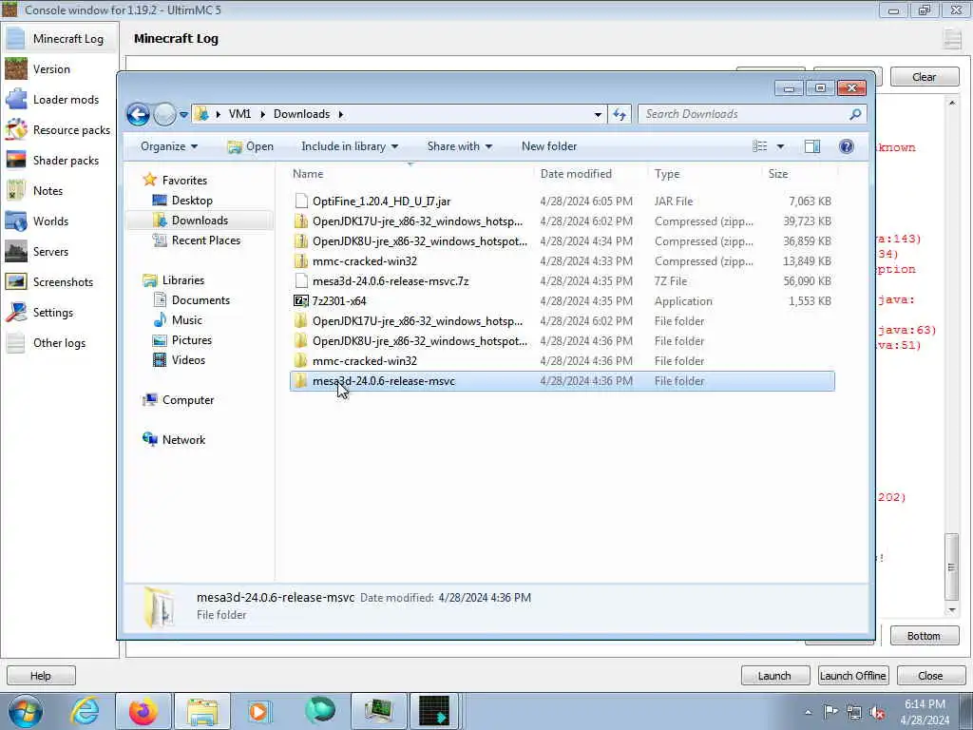The height and width of the screenshot is (730, 973).
Task: Select OptiFine_1.20.4_HD_U_I7.jar file
Action: [x=563, y=202]
